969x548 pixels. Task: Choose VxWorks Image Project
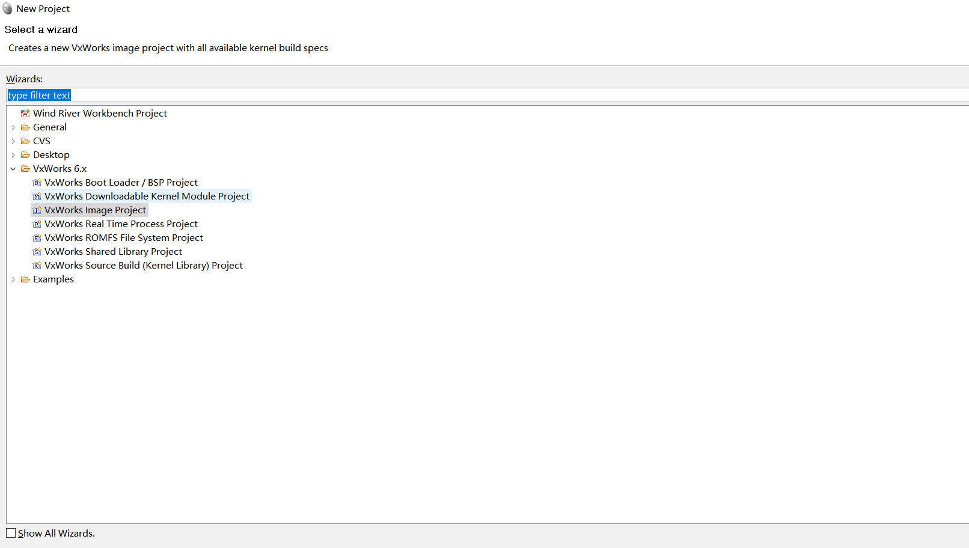pyautogui.click(x=95, y=210)
